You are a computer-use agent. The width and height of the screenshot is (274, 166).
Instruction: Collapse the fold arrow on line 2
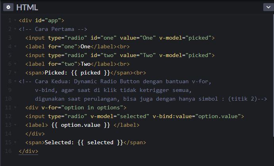tap(15, 29)
